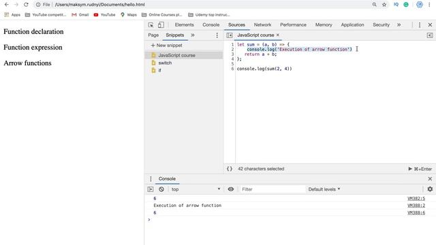Open the Apps bookmark shortcut
Image resolution: width=436 pixels, height=245 pixels.
coord(12,15)
